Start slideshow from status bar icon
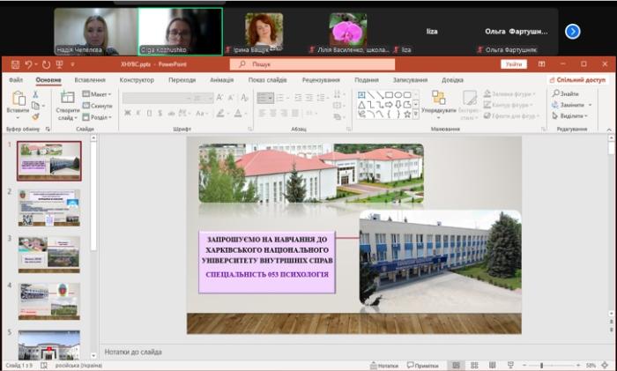The width and height of the screenshot is (617, 371). point(510,365)
